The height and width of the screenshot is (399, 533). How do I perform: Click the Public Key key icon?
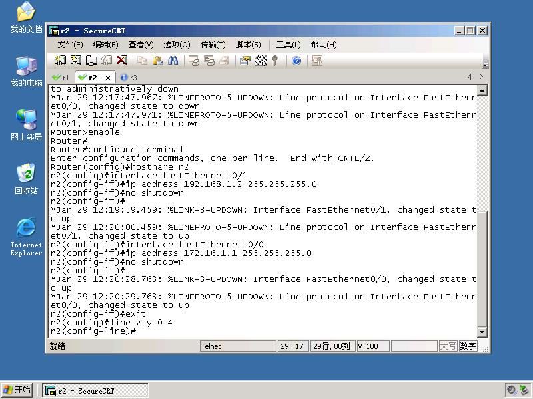(275, 61)
